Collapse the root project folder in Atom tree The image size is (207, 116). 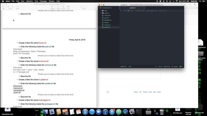coord(99,8)
